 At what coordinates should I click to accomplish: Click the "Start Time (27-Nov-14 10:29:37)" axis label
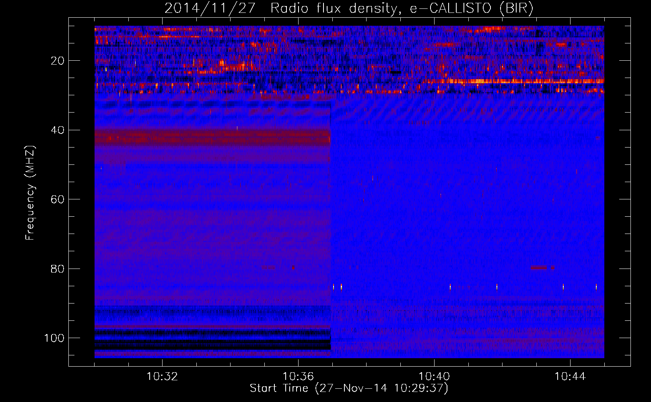(349, 388)
